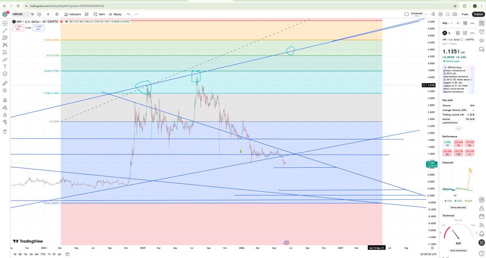Open the Fibonacci/Gann tools group
This screenshot has height=258, width=486.
[x=5, y=38]
